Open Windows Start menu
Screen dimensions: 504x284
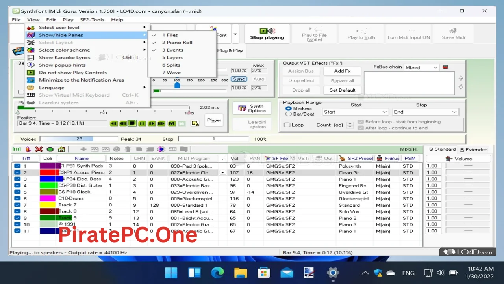(171, 273)
